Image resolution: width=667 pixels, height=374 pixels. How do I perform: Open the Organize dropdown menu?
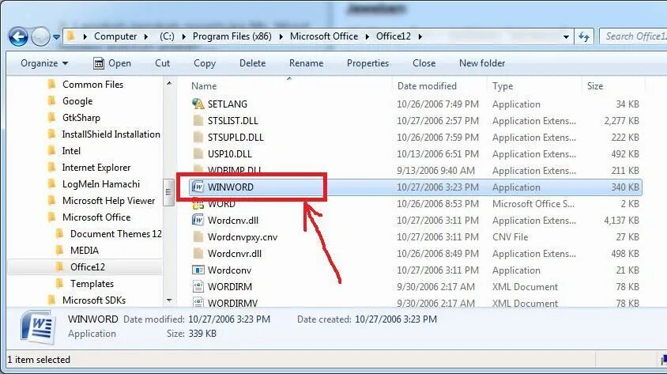point(44,63)
